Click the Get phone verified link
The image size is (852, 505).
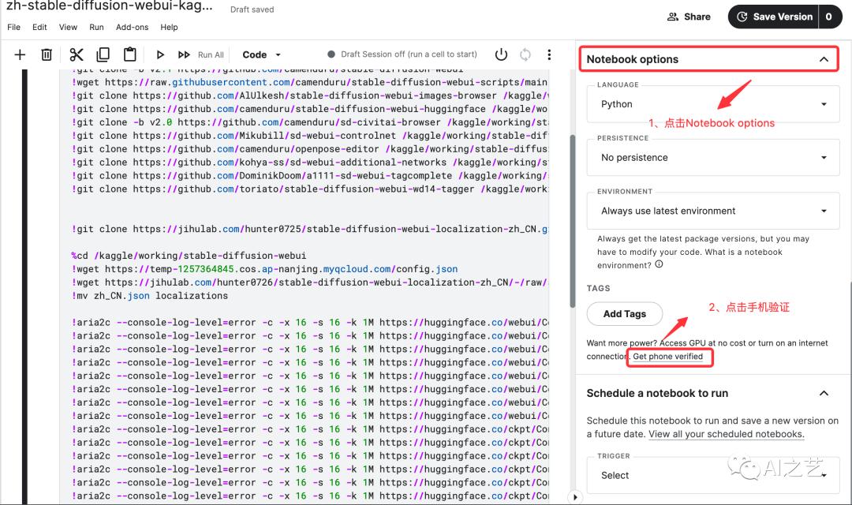[x=669, y=357]
